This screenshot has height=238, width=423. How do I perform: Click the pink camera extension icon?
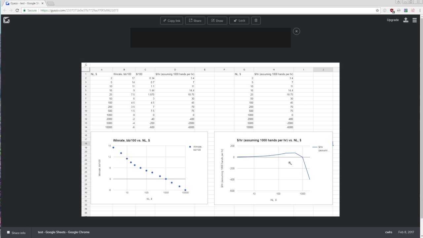[x=413, y=10]
